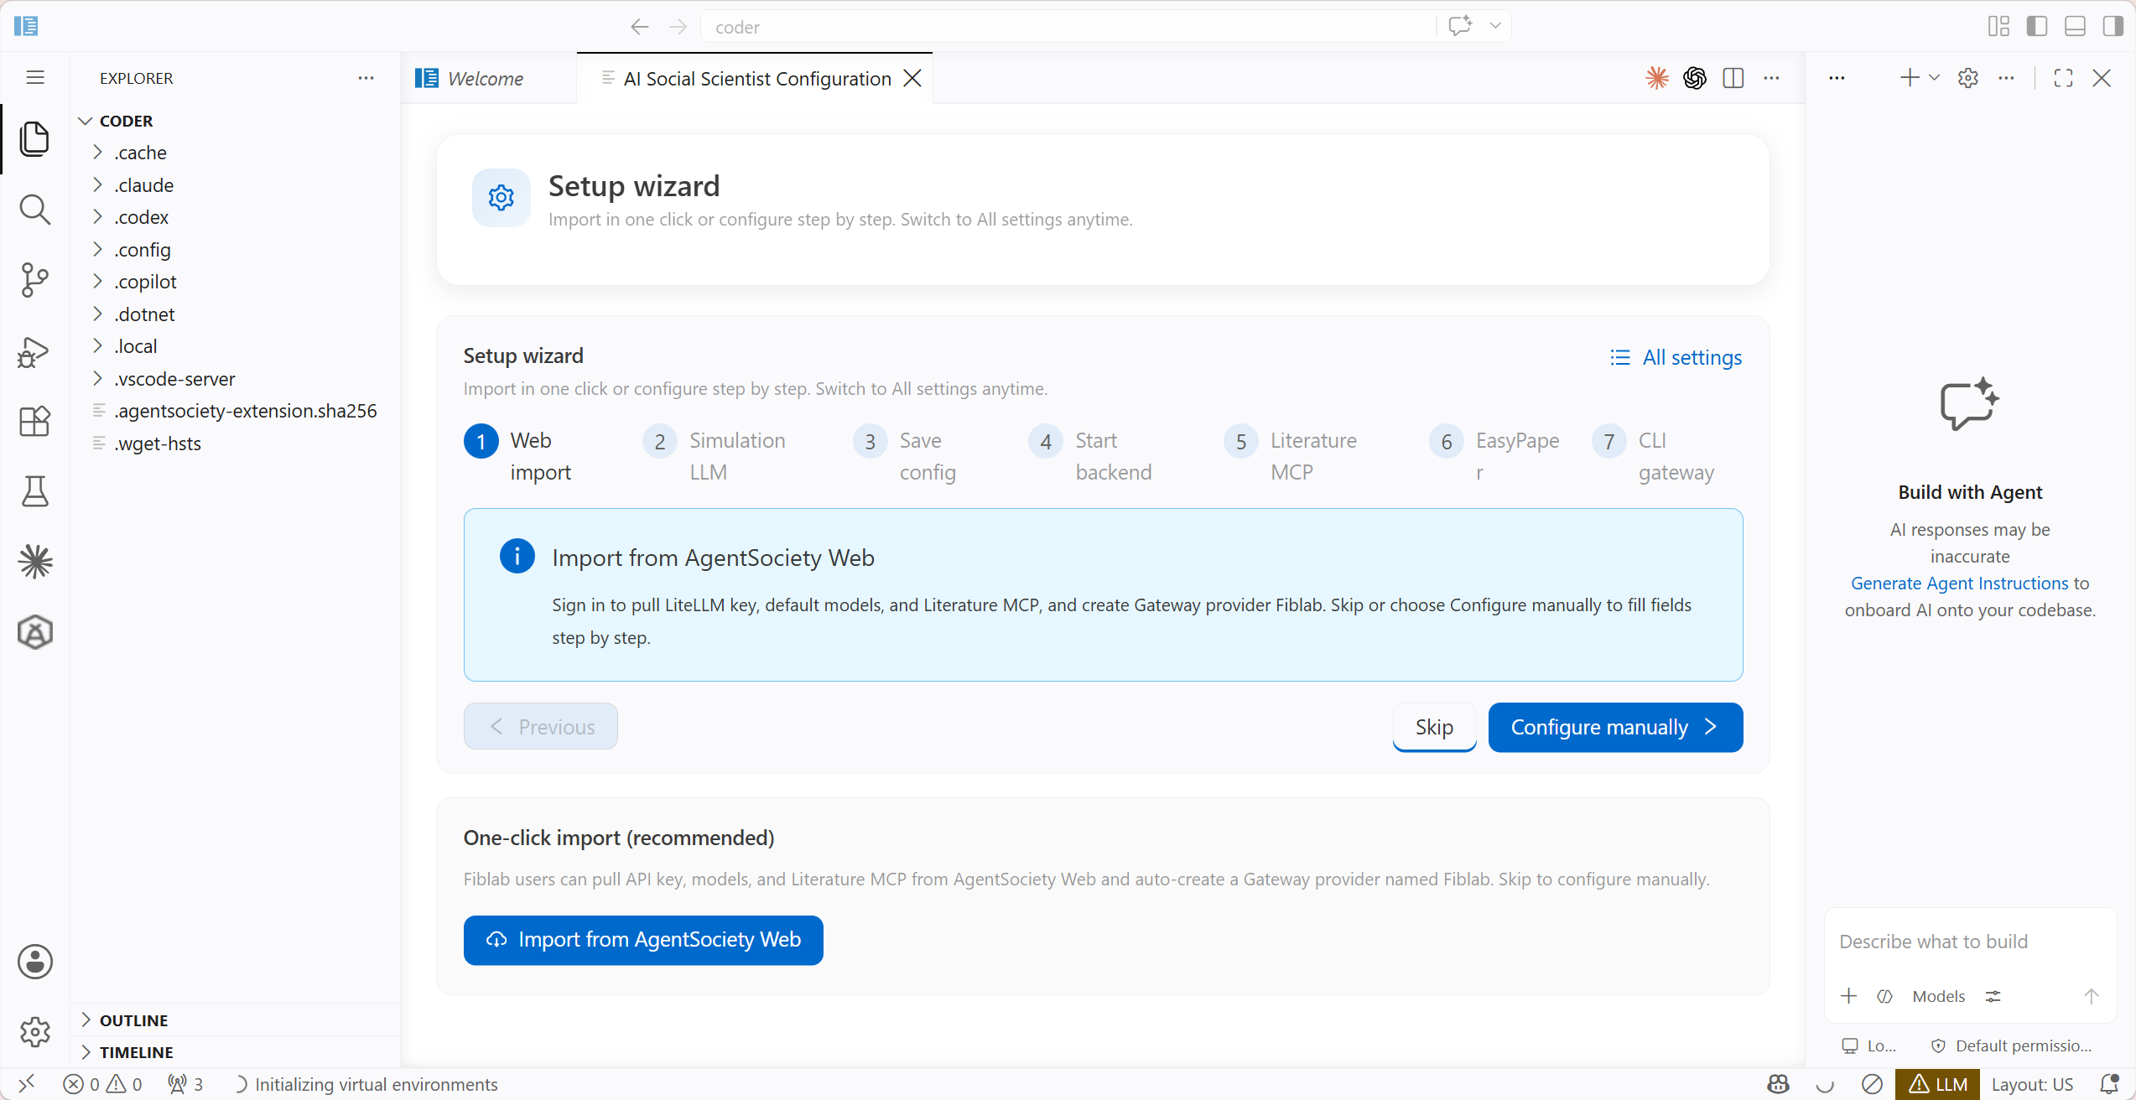This screenshot has height=1100, width=2136.
Task: Switch to the Welcome tab
Action: coord(488,78)
